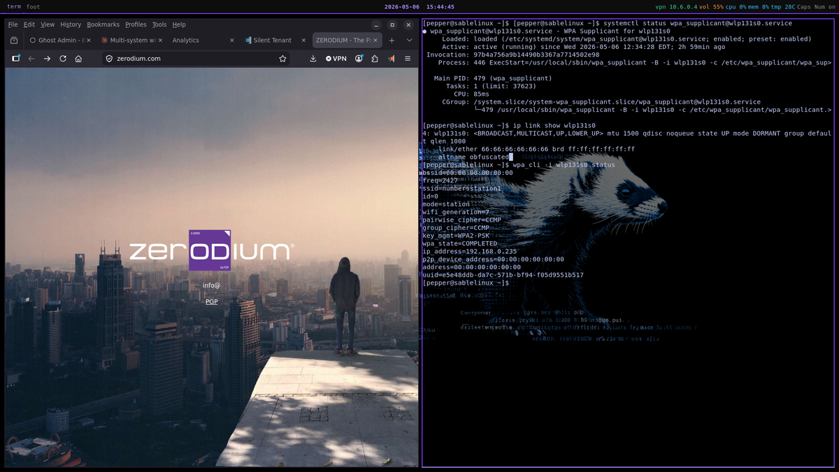
Task: Open the hamburger application menu
Action: click(x=408, y=59)
